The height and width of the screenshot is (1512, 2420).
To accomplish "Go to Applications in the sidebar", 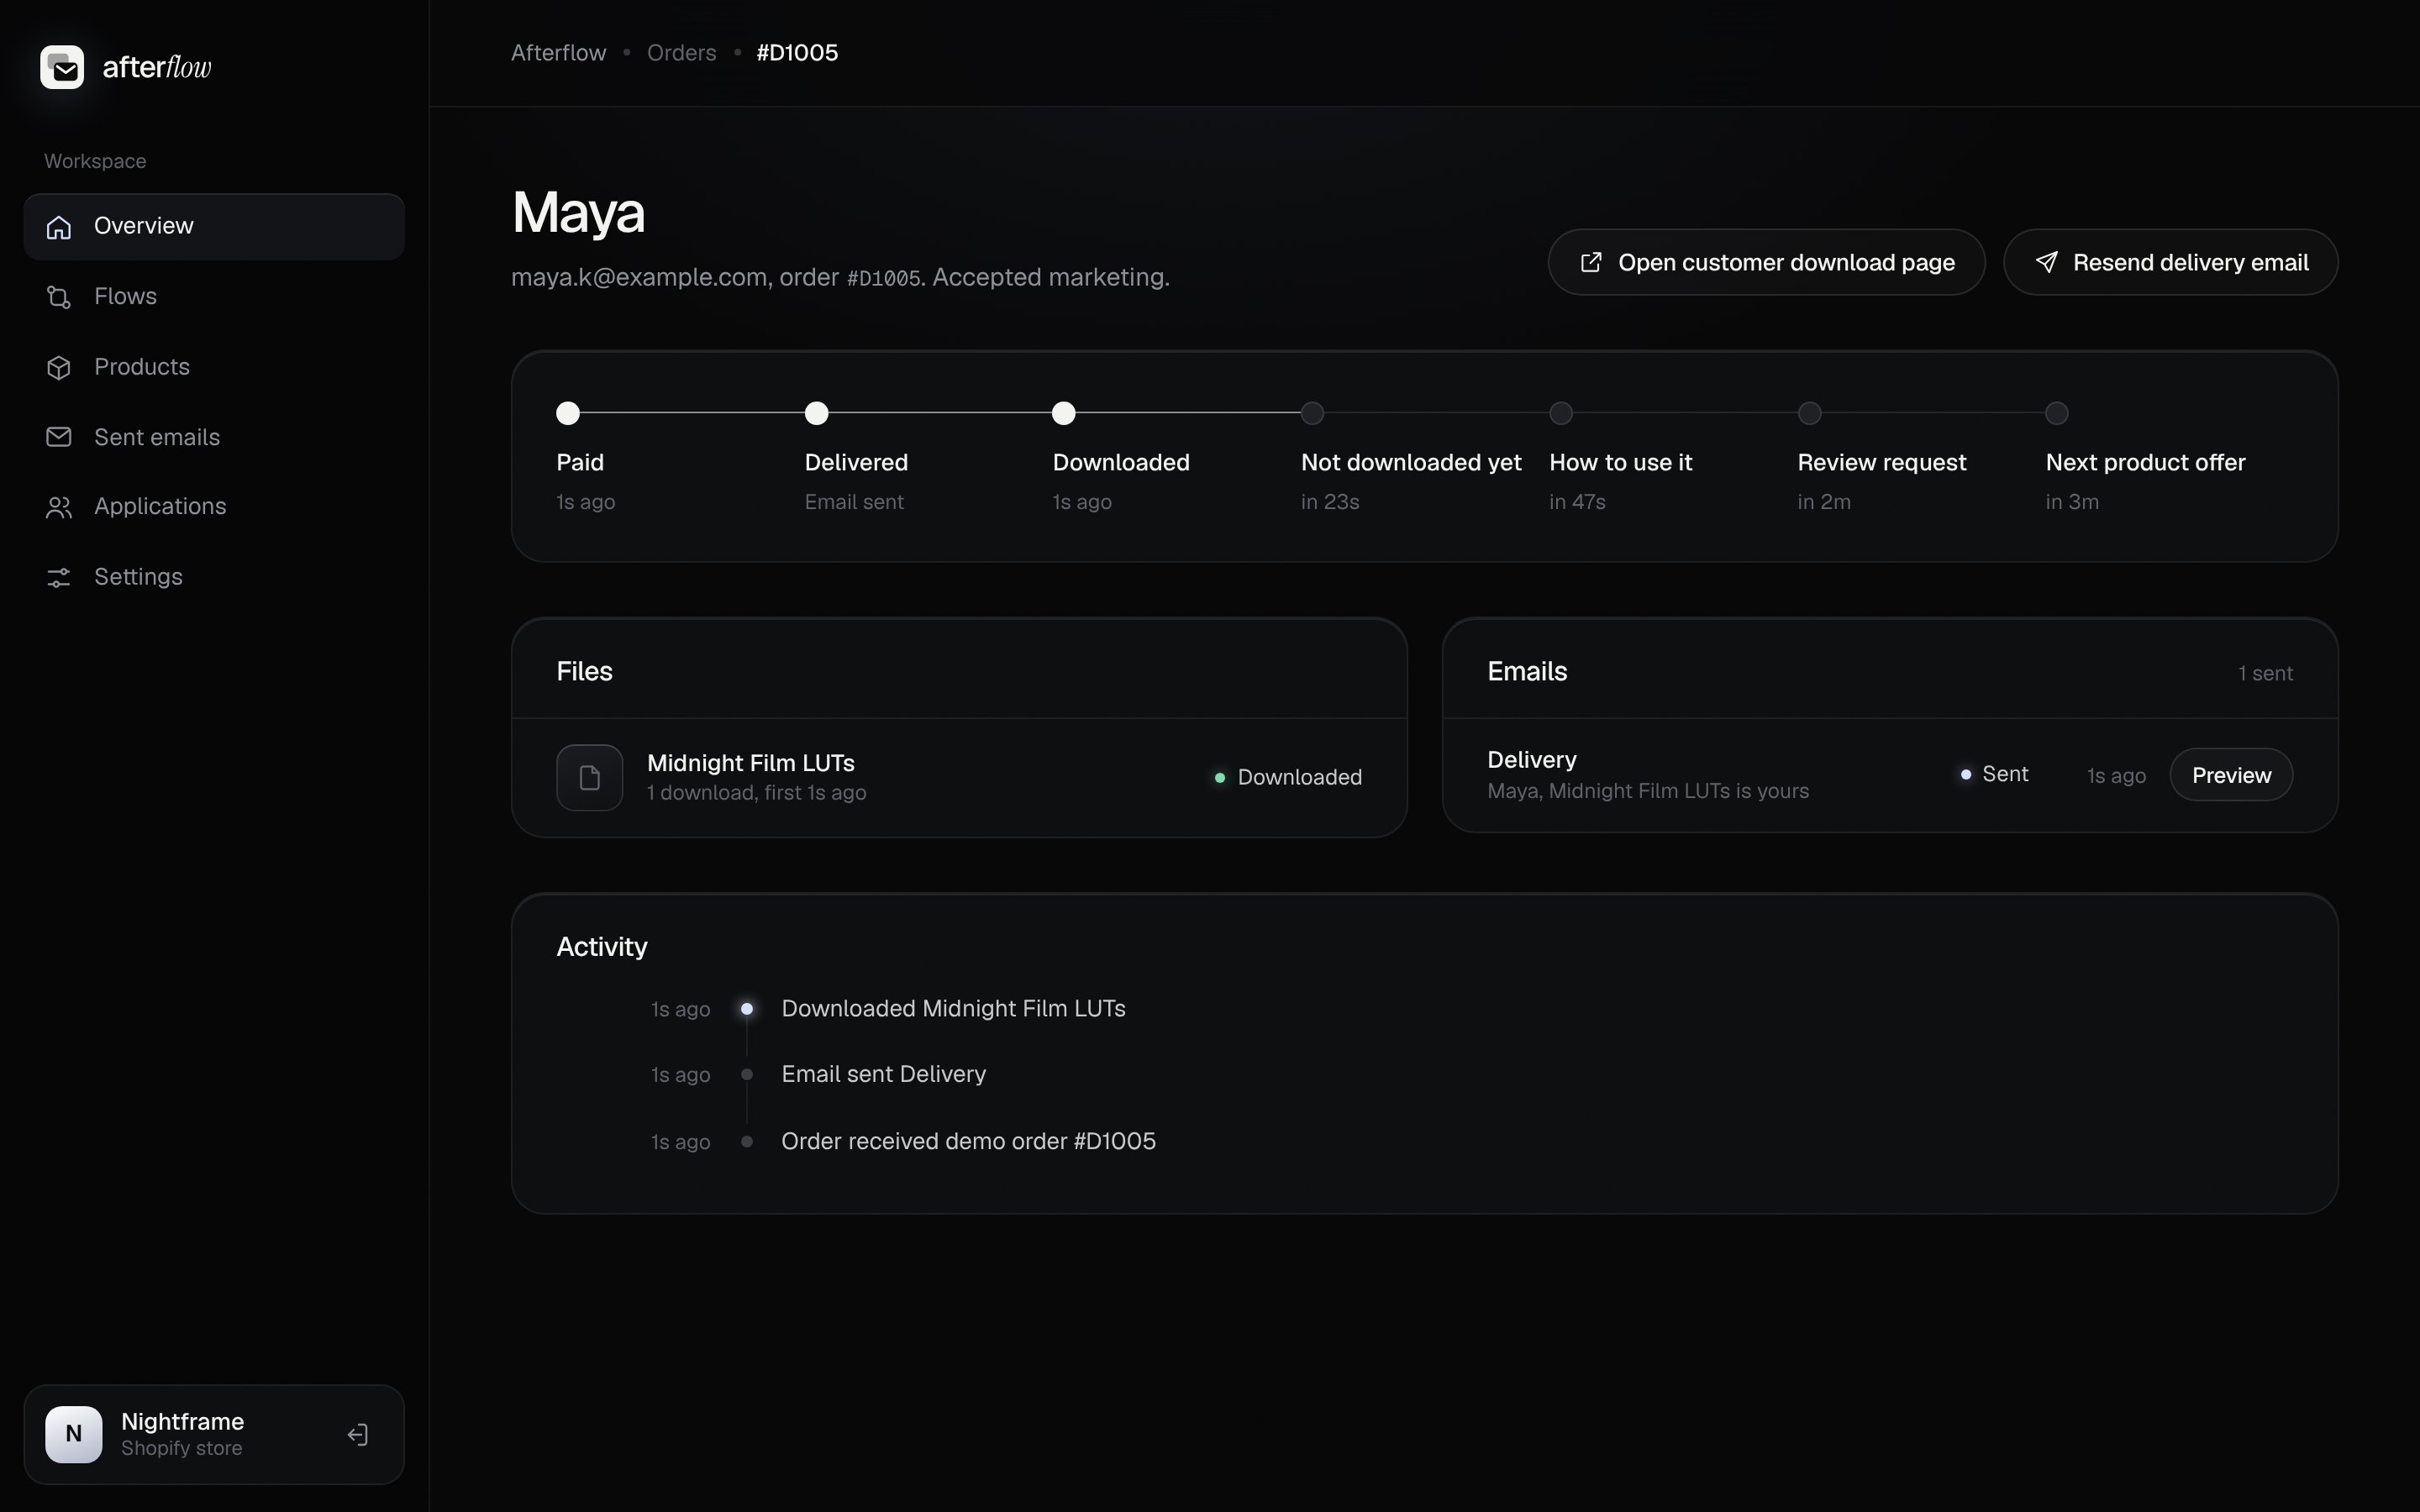I will click(214, 507).
